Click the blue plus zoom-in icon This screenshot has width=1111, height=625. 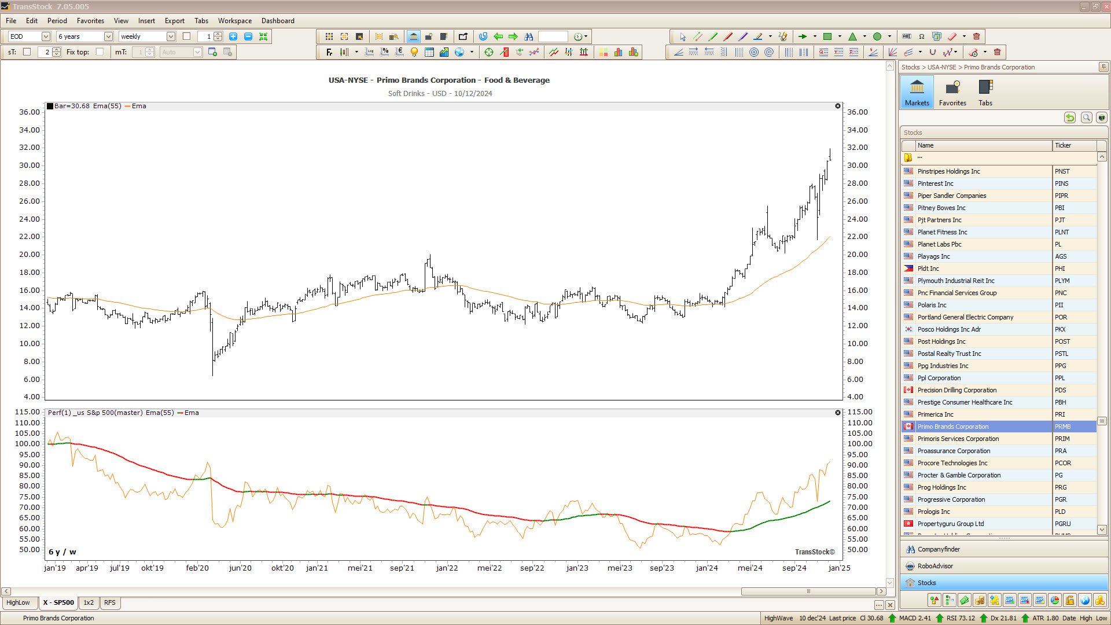(x=233, y=36)
